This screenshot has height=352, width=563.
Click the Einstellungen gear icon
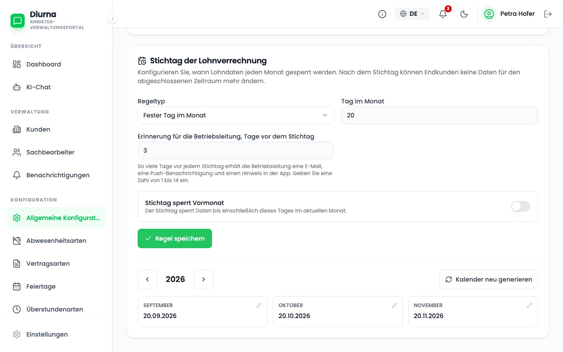pyautogui.click(x=17, y=334)
